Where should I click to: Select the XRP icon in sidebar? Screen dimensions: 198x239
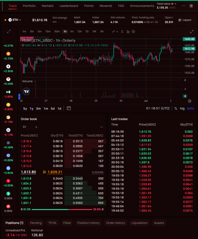tap(8, 143)
